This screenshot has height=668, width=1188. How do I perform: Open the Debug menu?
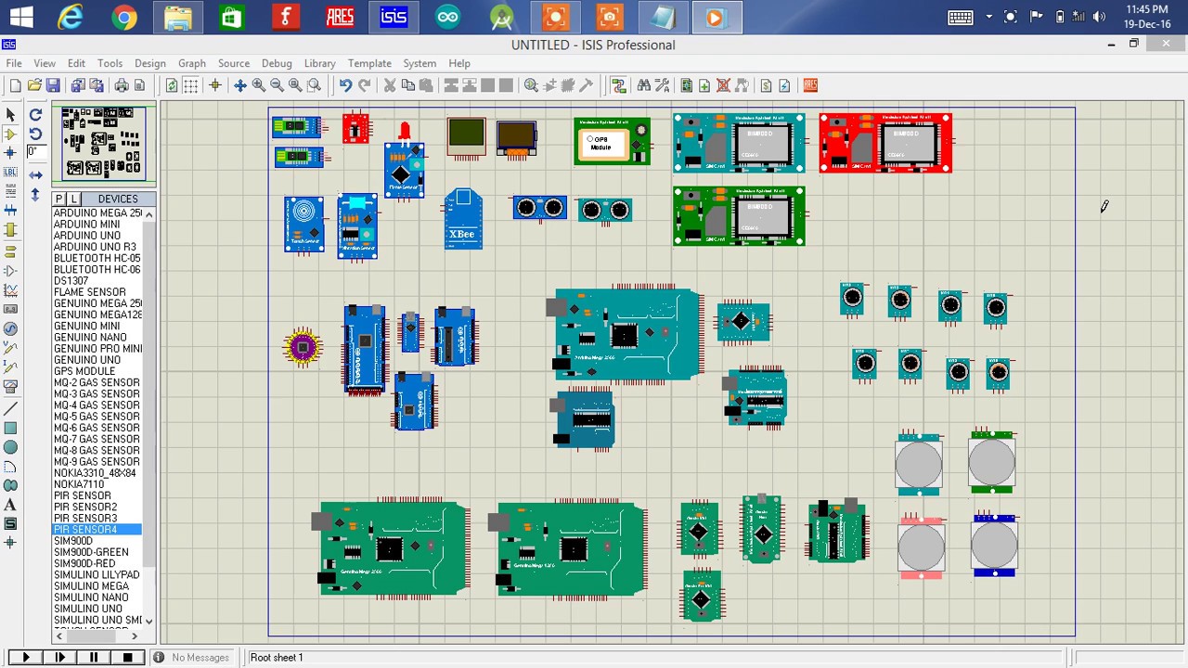[277, 63]
